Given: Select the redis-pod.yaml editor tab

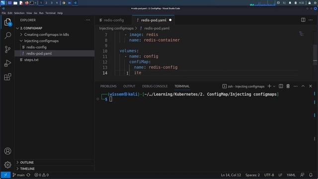Looking at the screenshot, I should [154, 20].
